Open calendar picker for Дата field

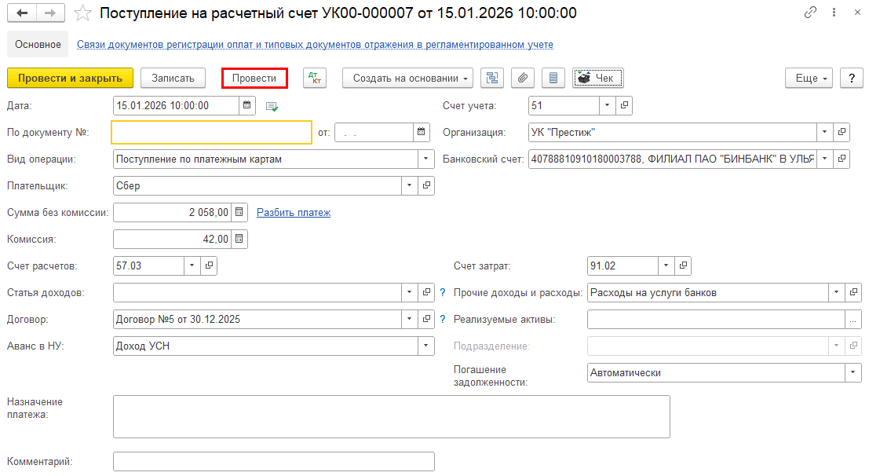click(247, 105)
